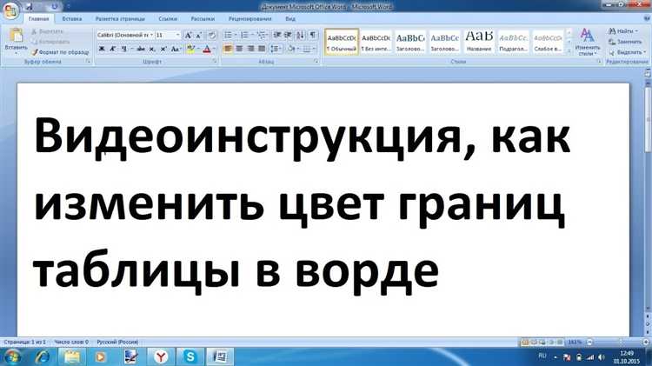This screenshot has width=652, height=366.
Task: Justify text alignment
Action: pos(262,49)
